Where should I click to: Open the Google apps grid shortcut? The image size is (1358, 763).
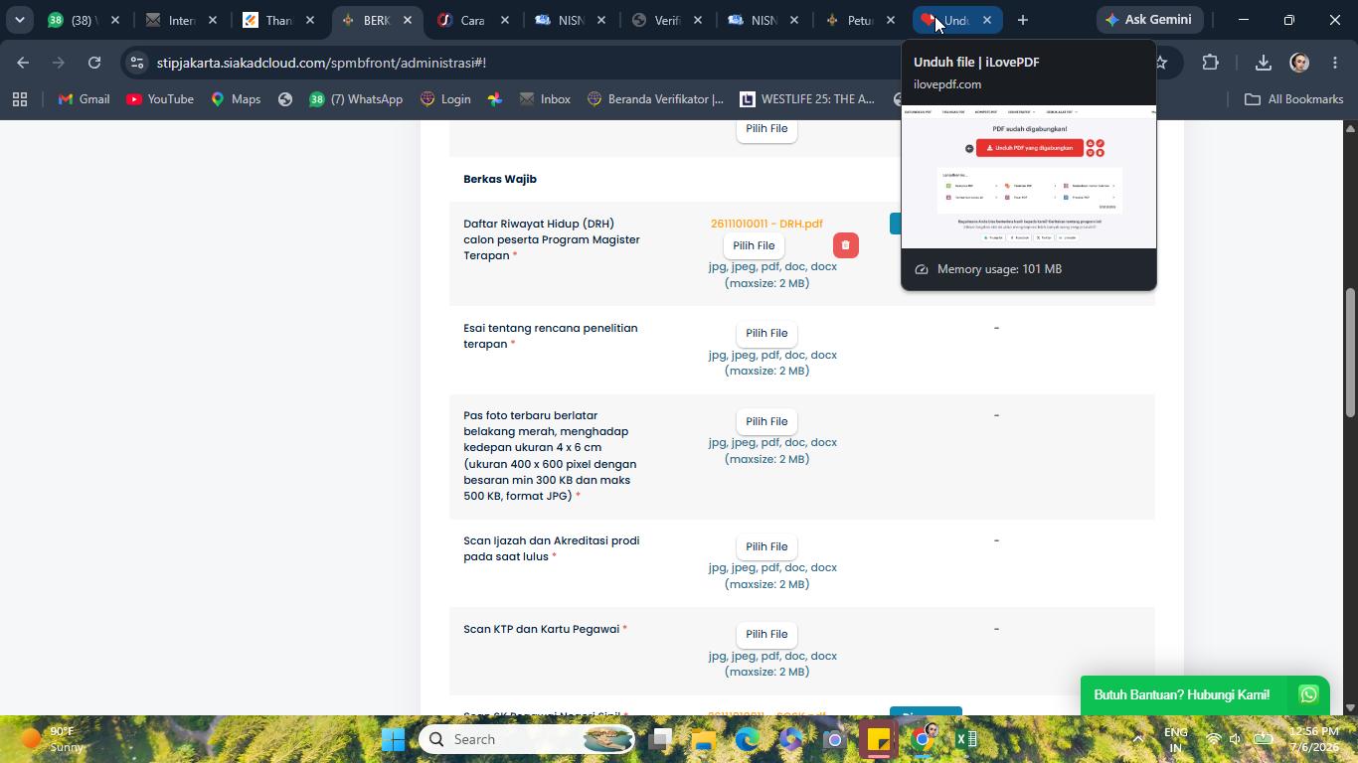(x=20, y=99)
